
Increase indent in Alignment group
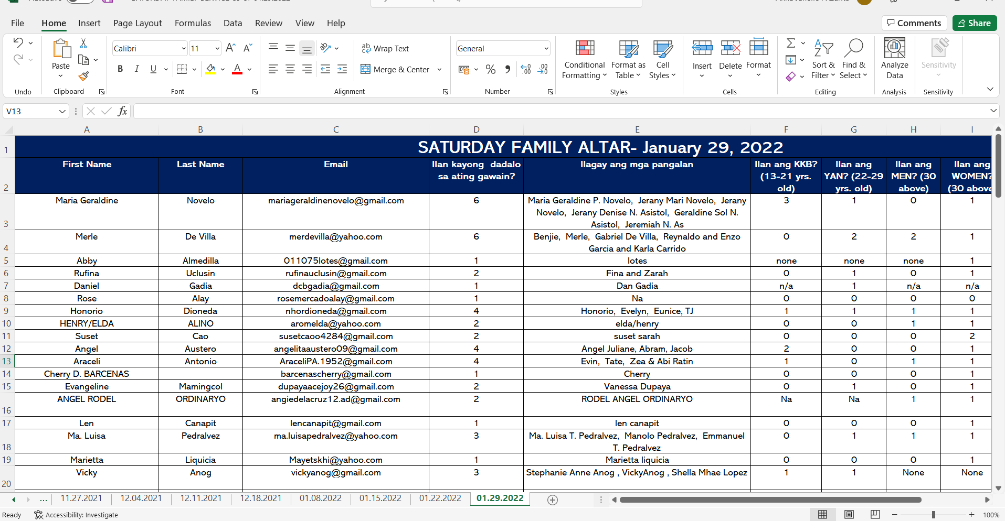tap(342, 69)
